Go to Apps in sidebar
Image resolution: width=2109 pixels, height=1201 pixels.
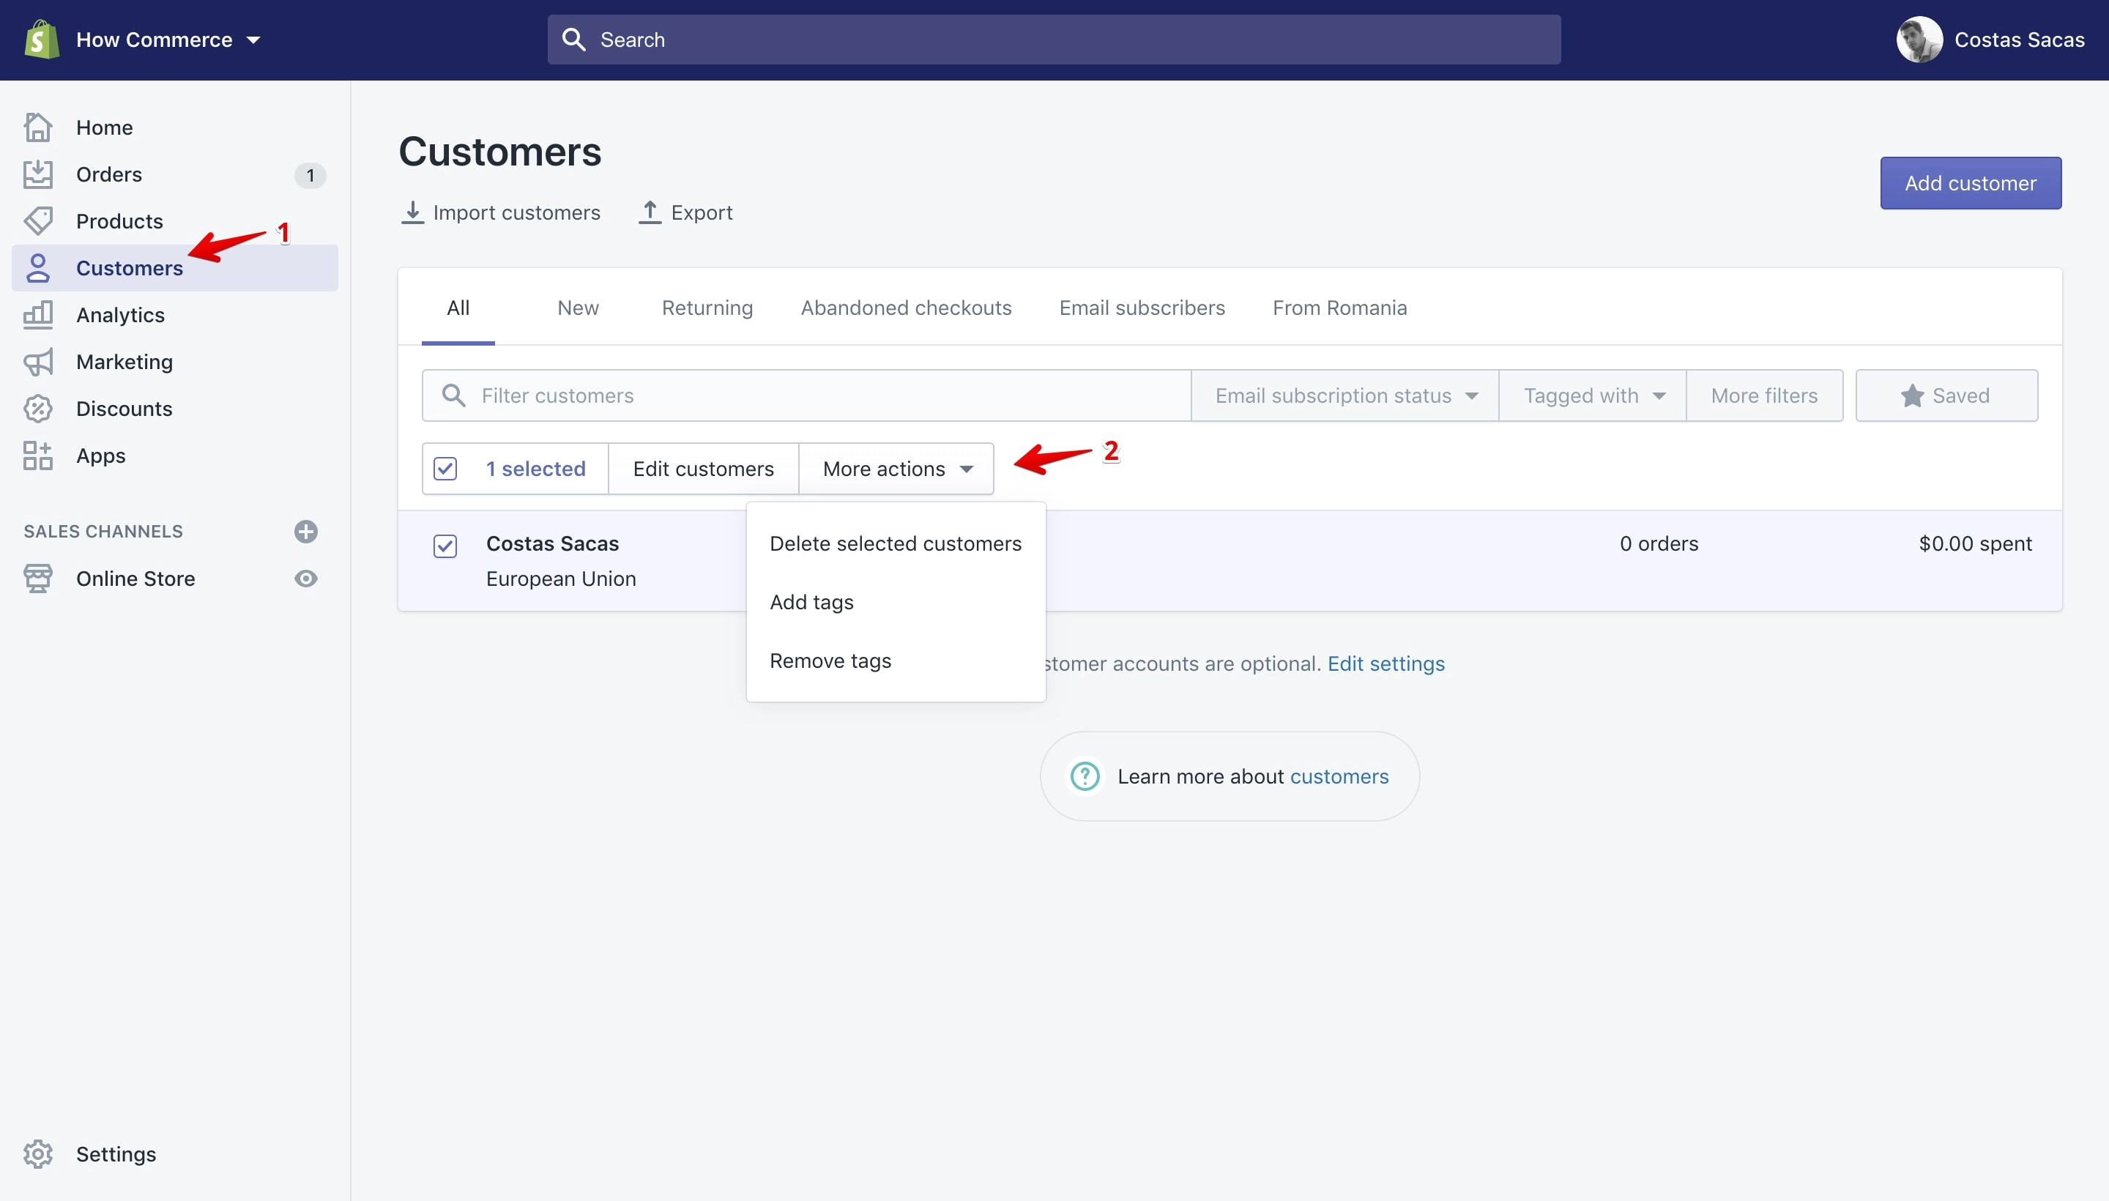click(x=100, y=456)
